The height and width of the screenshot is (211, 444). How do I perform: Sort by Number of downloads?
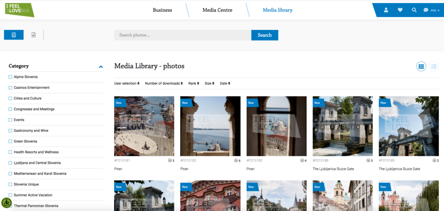pyautogui.click(x=163, y=83)
